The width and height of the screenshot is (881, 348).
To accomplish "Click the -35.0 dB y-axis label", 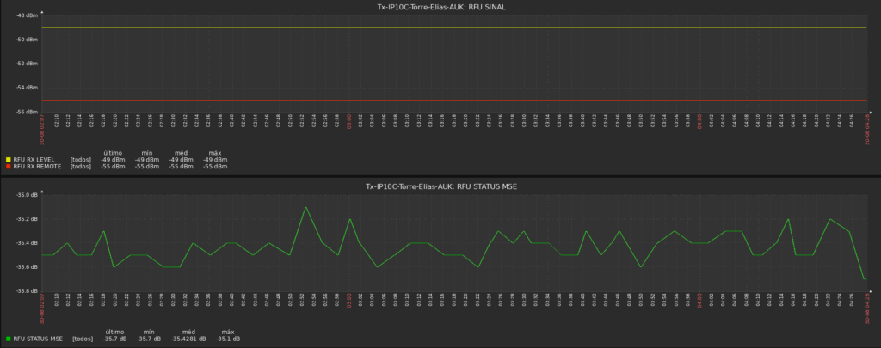I will [x=26, y=195].
